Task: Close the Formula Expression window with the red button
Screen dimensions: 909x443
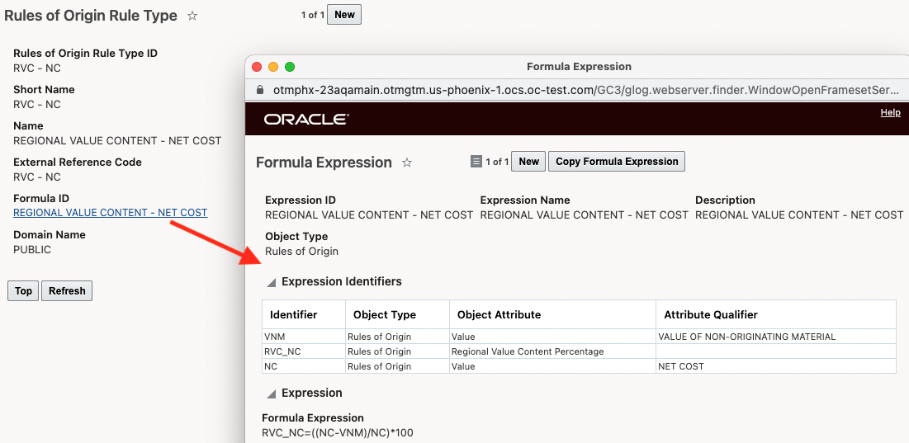Action: [257, 67]
